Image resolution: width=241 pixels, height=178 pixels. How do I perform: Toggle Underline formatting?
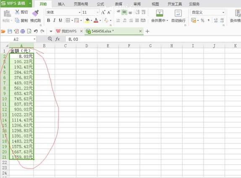[60, 20]
